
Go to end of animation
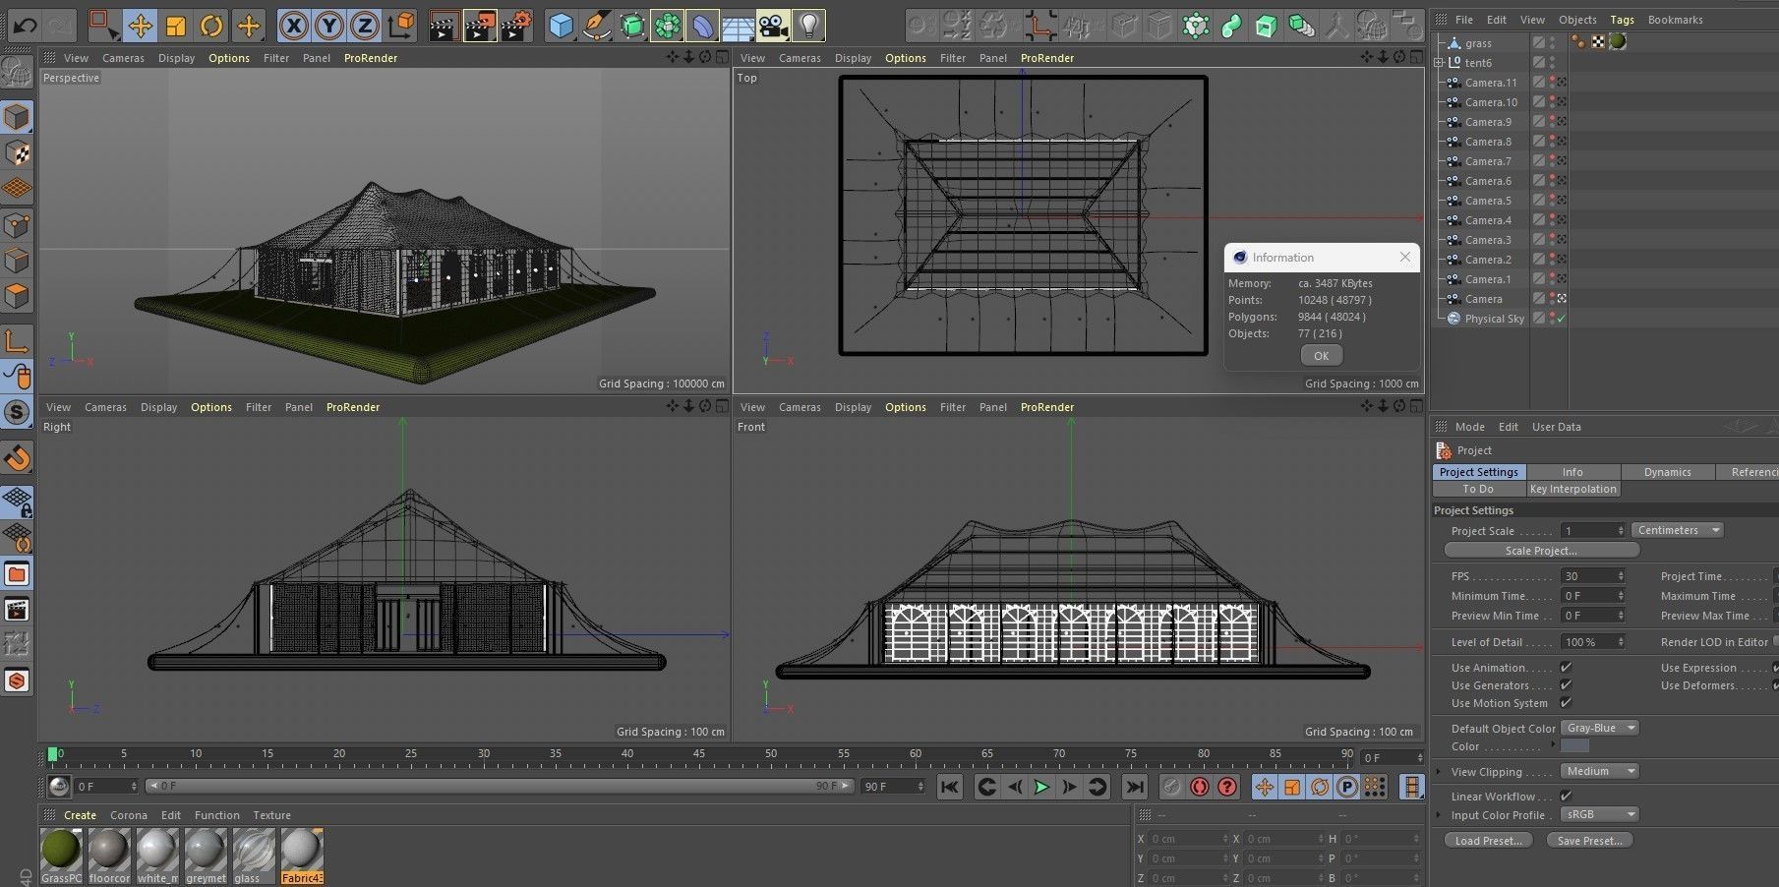(1134, 787)
